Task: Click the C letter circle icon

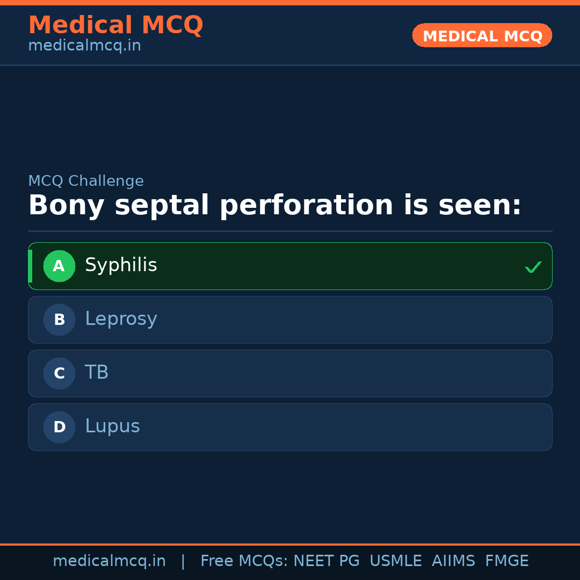Action: point(59,373)
